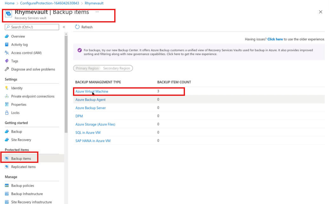Click the Refresh circular arrow icon

77,27
